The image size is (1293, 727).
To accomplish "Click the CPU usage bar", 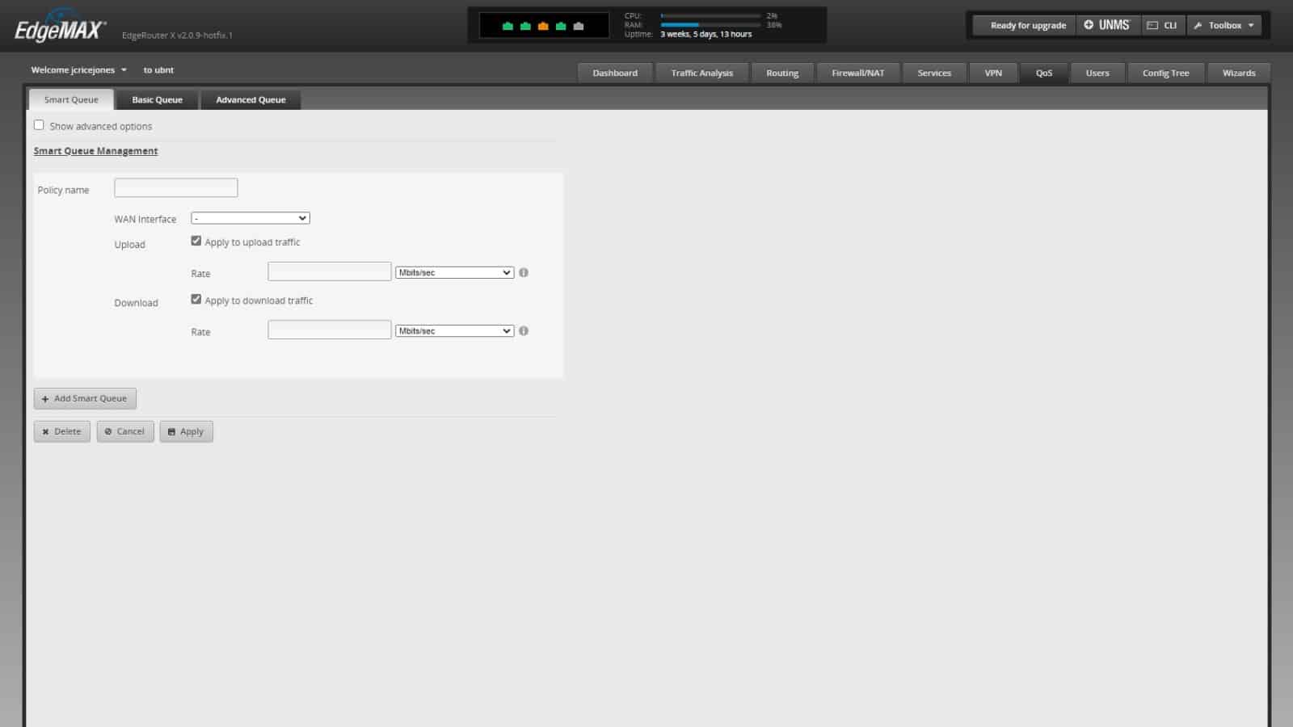I will [x=710, y=15].
